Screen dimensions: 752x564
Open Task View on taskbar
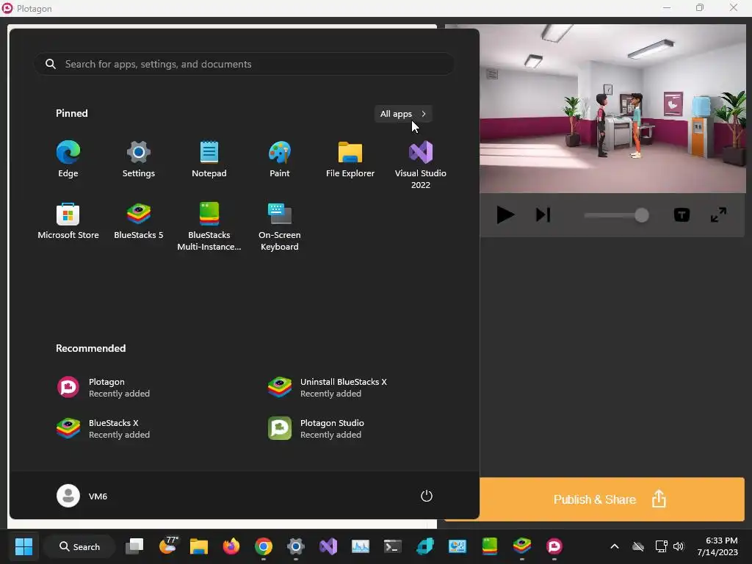(134, 546)
